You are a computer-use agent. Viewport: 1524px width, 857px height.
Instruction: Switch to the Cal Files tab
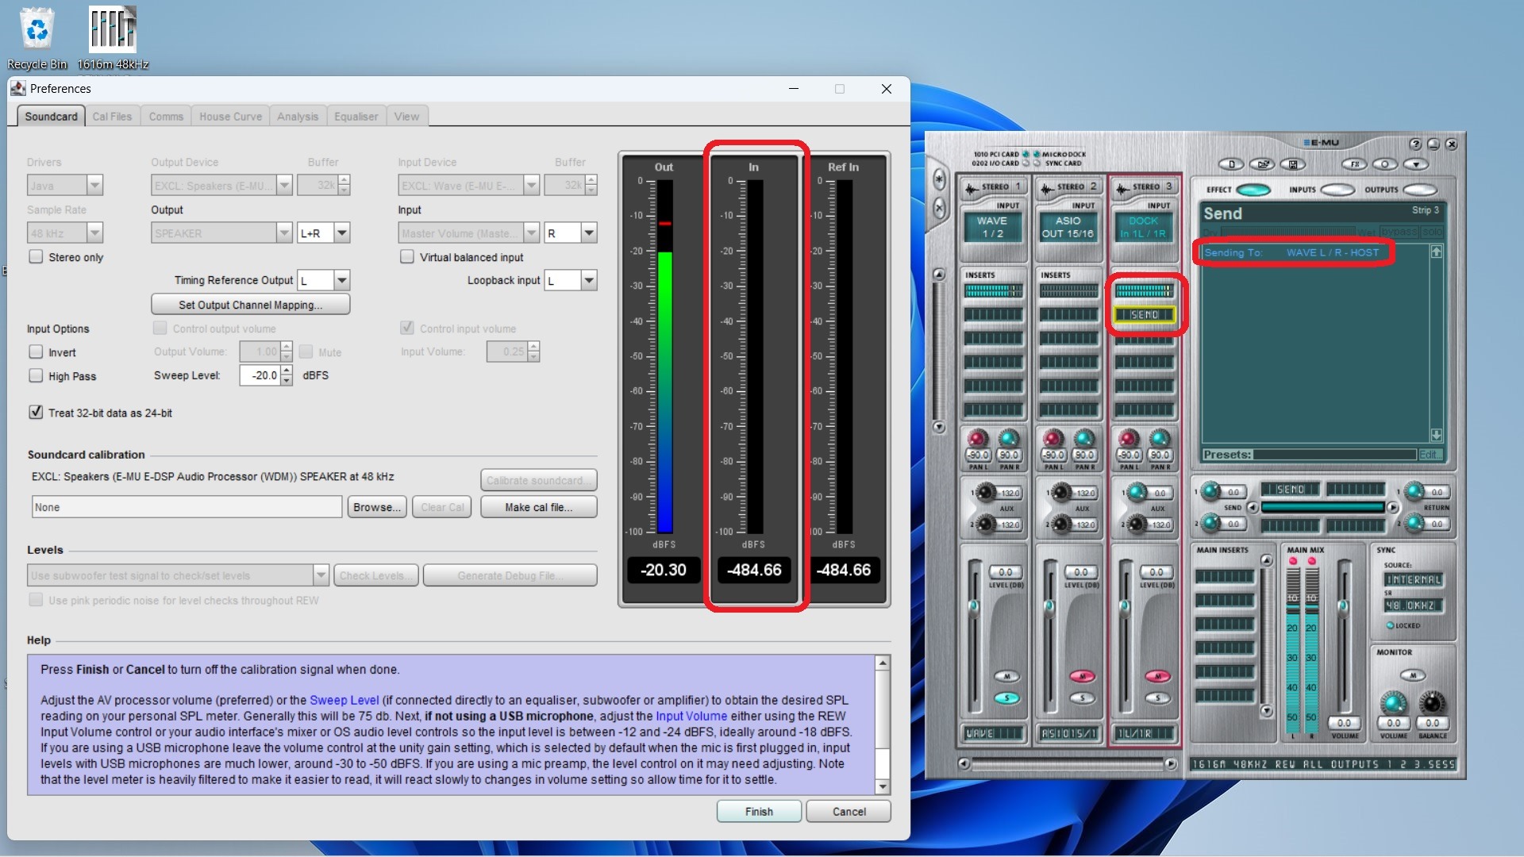point(112,116)
